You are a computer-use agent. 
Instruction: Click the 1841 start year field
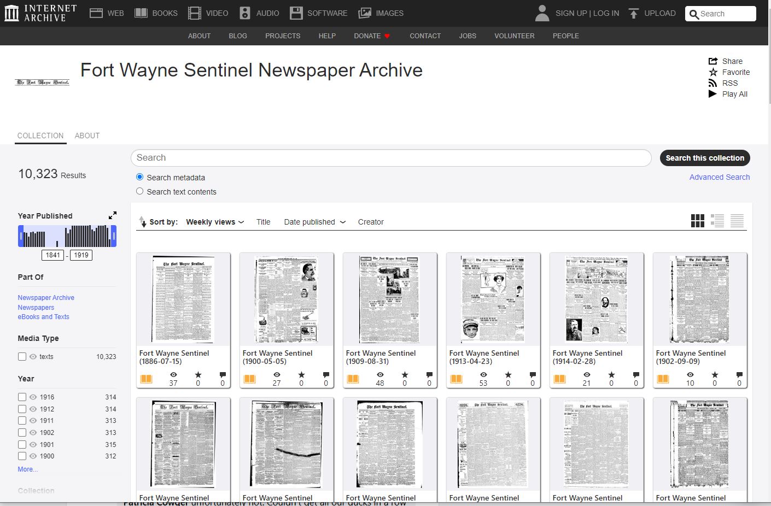coord(53,255)
